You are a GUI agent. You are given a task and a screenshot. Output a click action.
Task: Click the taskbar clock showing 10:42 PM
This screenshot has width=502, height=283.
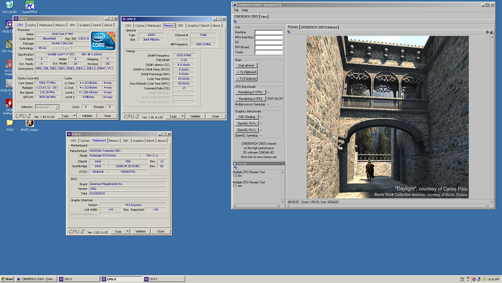click(493, 279)
